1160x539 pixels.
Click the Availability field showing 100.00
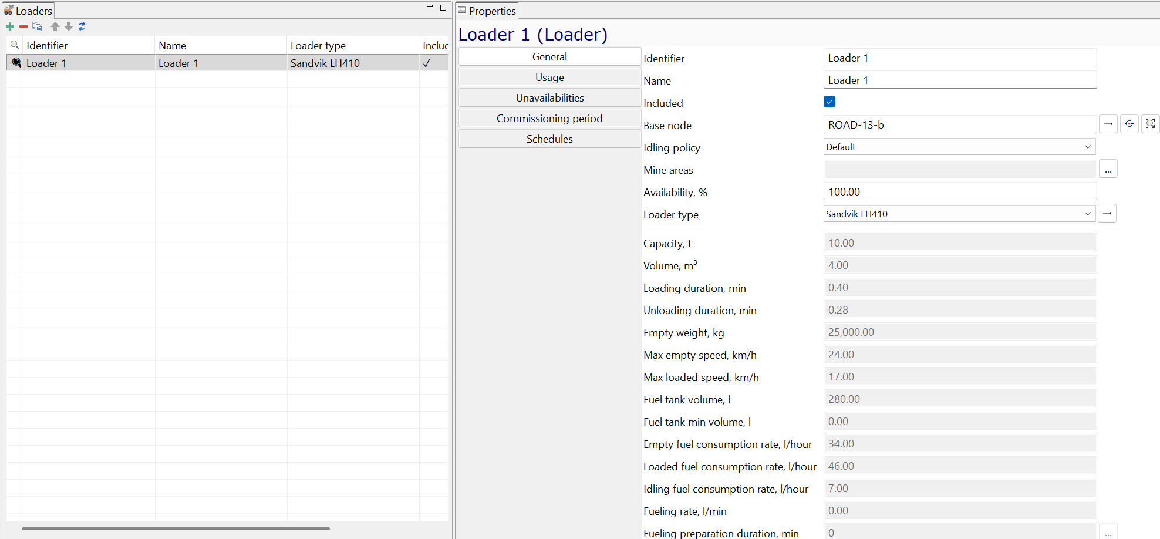960,191
